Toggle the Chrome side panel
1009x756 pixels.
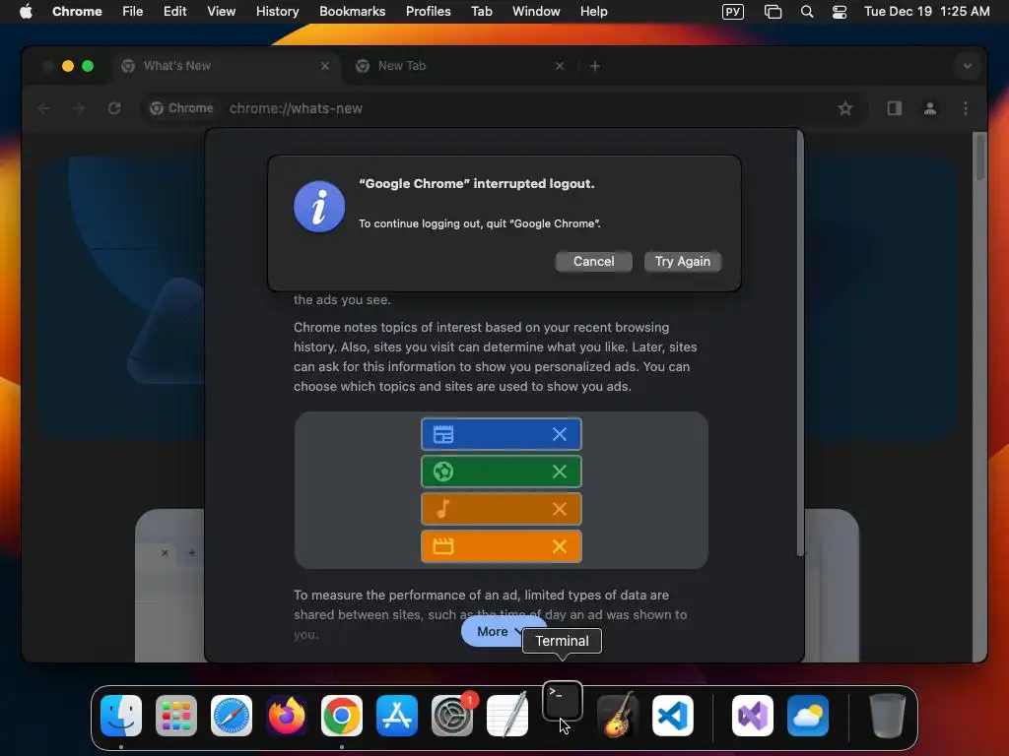(894, 108)
